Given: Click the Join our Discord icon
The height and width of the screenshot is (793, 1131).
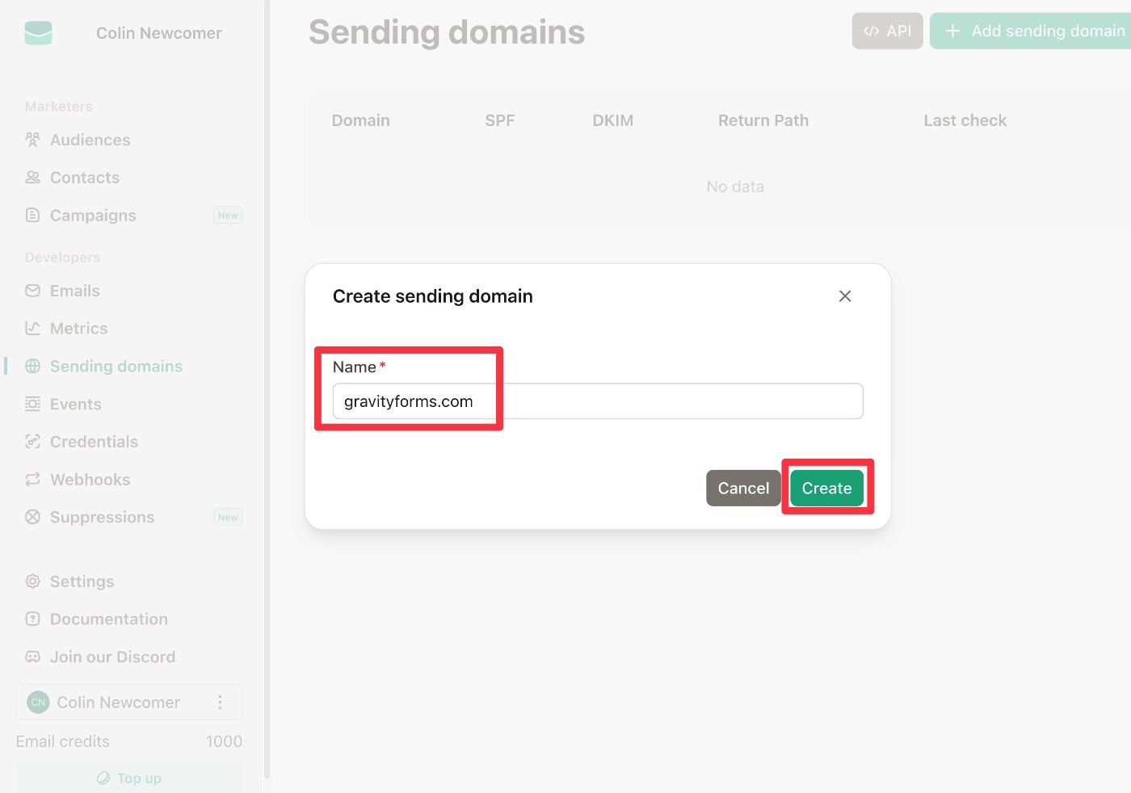Looking at the screenshot, I should tap(32, 657).
